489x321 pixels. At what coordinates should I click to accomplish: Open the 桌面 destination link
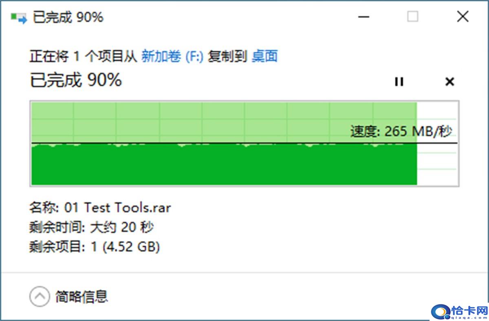click(264, 56)
